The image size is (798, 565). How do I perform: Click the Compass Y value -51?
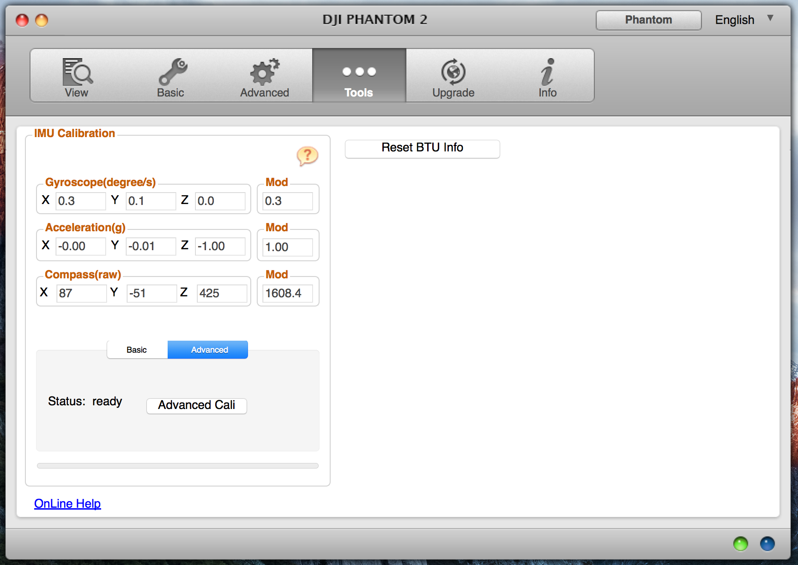pyautogui.click(x=152, y=293)
